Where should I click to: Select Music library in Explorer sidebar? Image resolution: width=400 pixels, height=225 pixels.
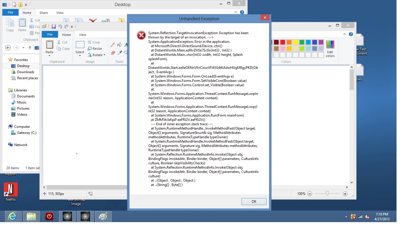click(x=19, y=102)
